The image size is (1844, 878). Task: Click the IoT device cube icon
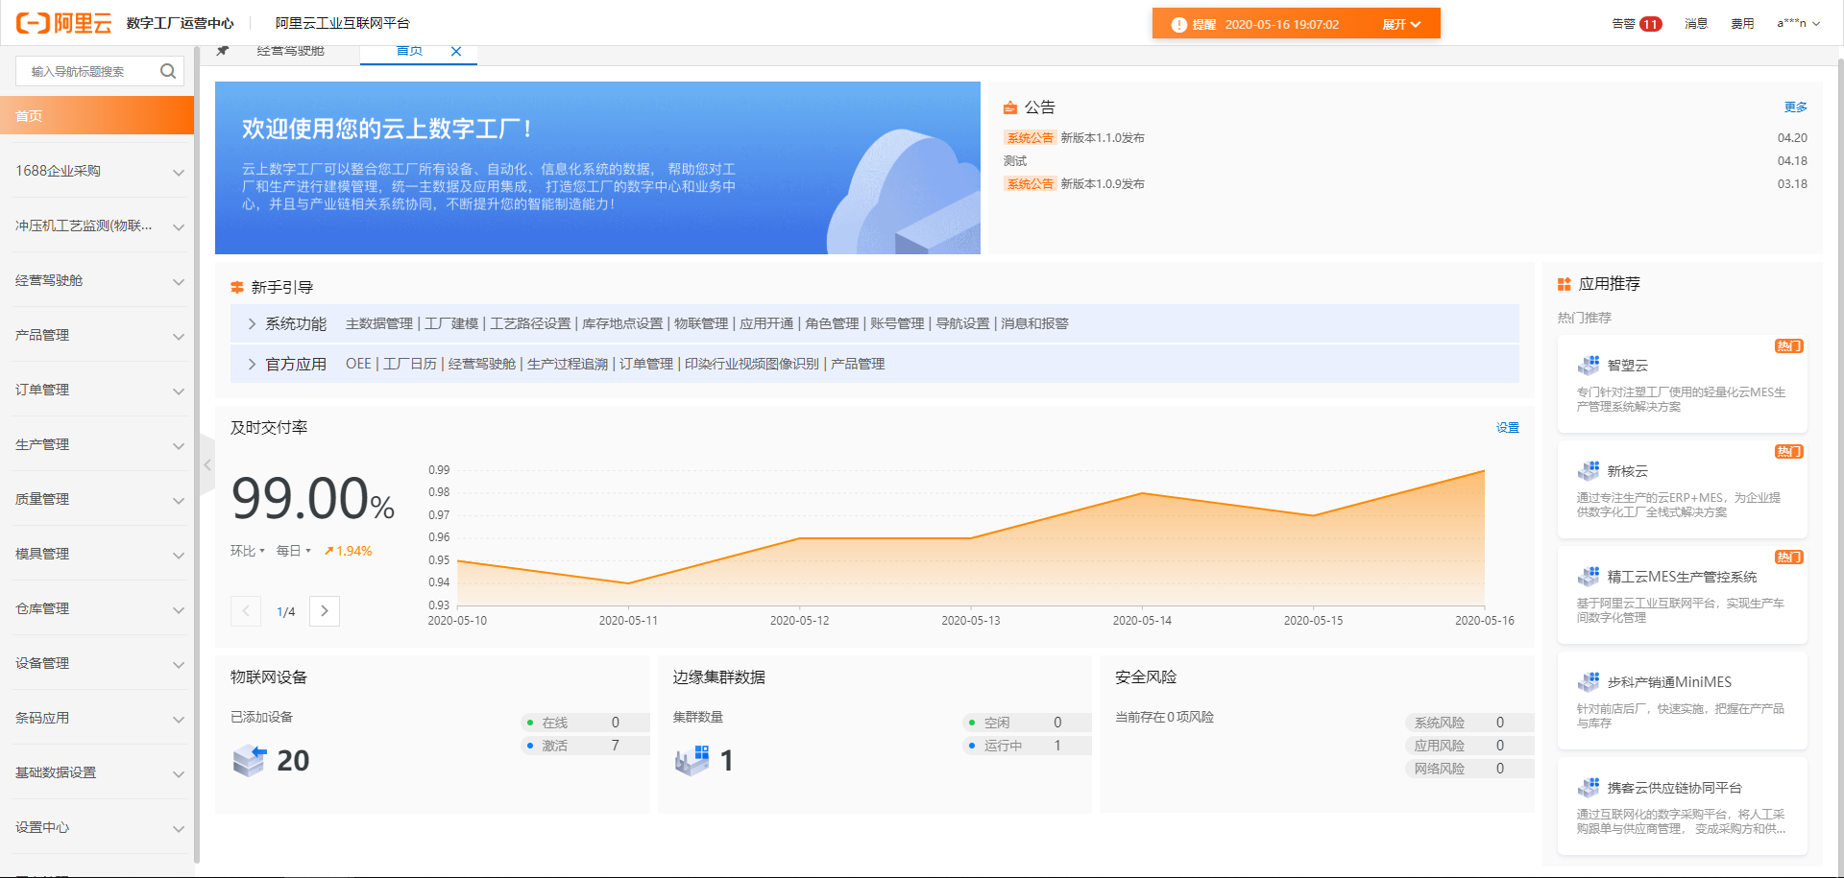click(x=250, y=761)
